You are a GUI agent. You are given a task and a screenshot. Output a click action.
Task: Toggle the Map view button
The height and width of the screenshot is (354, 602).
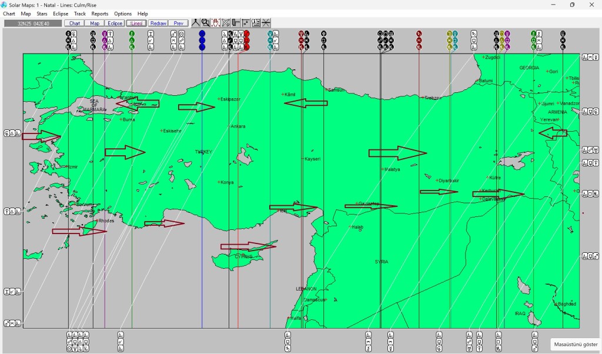click(94, 24)
